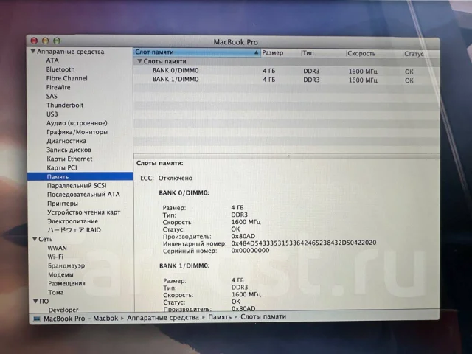Select Последовательный ATA entry
The width and height of the screenshot is (472, 354).
point(83,195)
